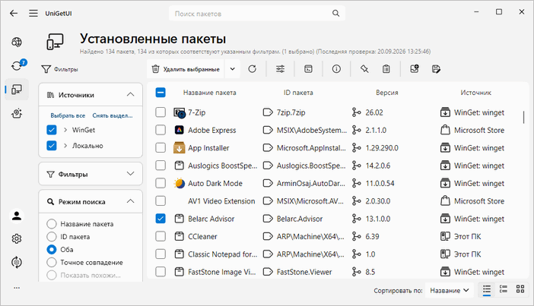Click the pin ignore updates icon
534x306 pixels.
click(x=364, y=69)
